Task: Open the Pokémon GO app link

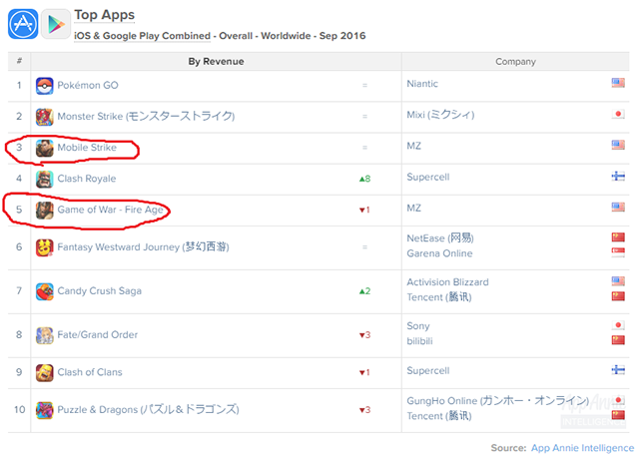Action: (x=88, y=85)
